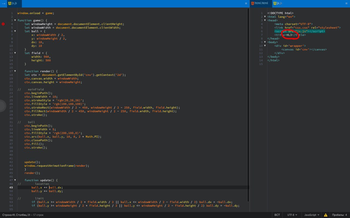
Task: Click line number 49 in the gutter
Action: [x=11, y=187]
